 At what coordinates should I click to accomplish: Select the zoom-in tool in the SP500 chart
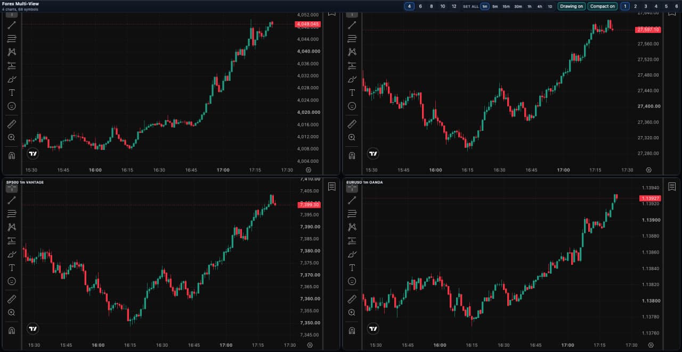[12, 313]
